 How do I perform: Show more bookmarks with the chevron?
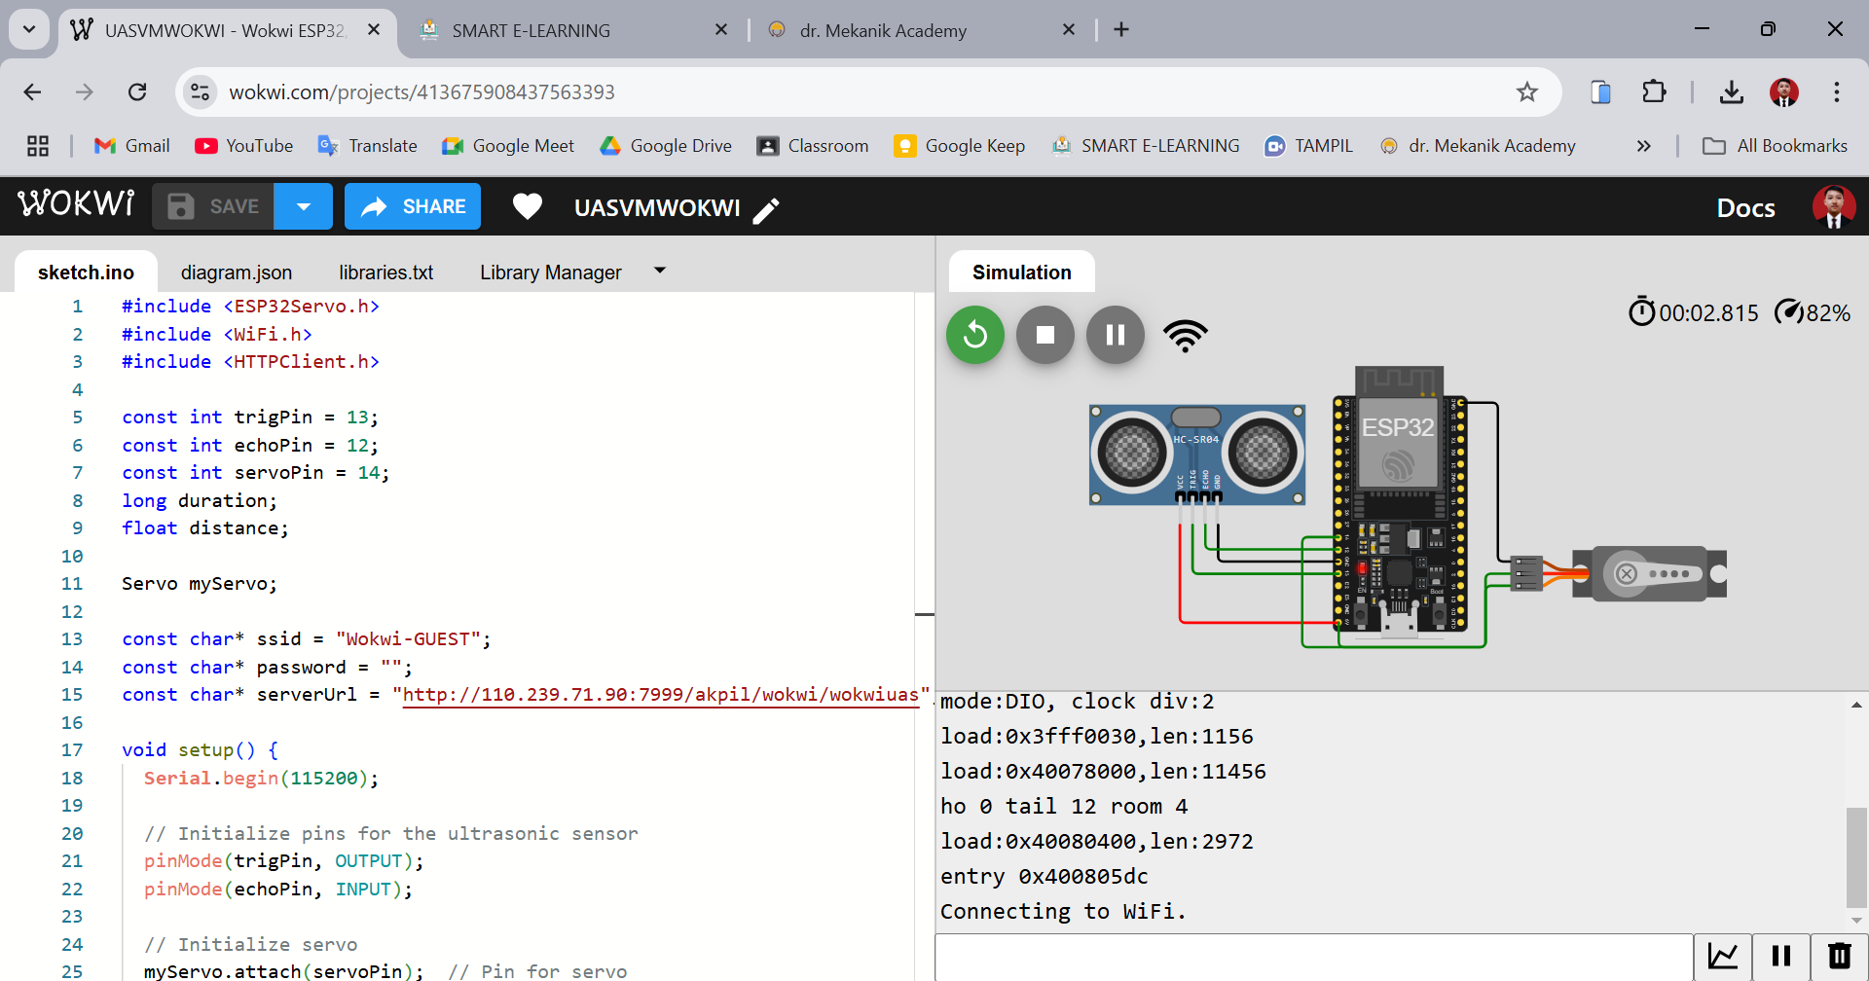tap(1644, 146)
